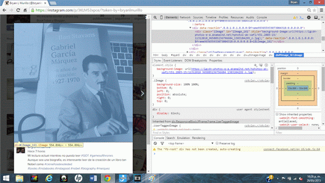Expand the utilImageMeasurementLayer div node
325x183 pixels.
coord(187,52)
